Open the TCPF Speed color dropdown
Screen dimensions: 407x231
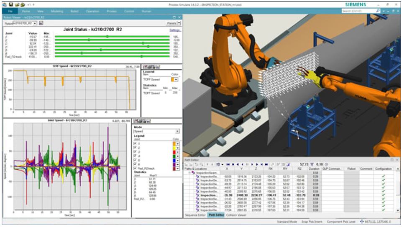tap(176, 79)
